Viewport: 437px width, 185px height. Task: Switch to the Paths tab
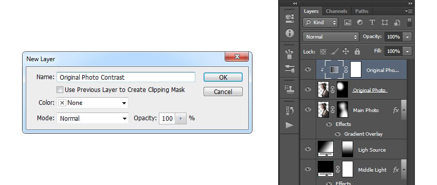[362, 11]
